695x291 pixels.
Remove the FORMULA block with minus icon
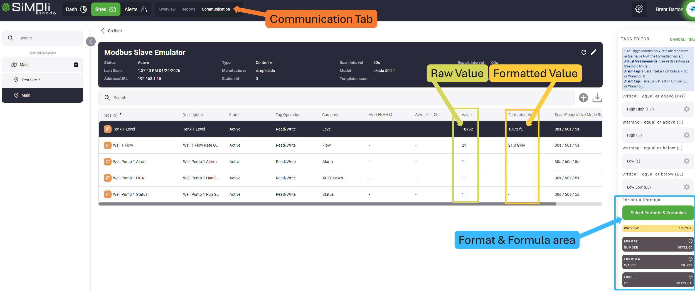coord(690,259)
